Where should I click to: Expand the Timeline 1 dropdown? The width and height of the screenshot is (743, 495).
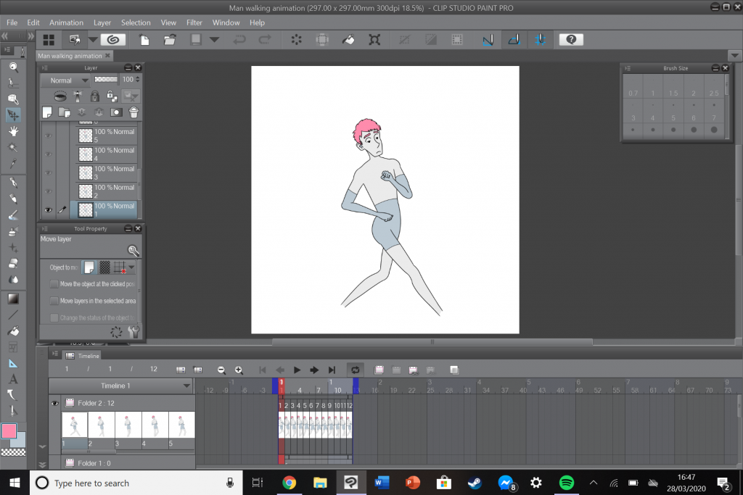[x=186, y=386]
